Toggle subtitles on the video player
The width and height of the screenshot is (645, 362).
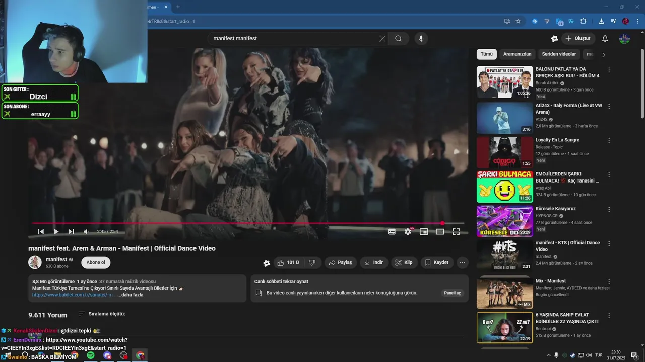(392, 231)
